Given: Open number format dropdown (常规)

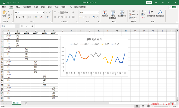Looking at the screenshot, I should (x=98, y=13).
